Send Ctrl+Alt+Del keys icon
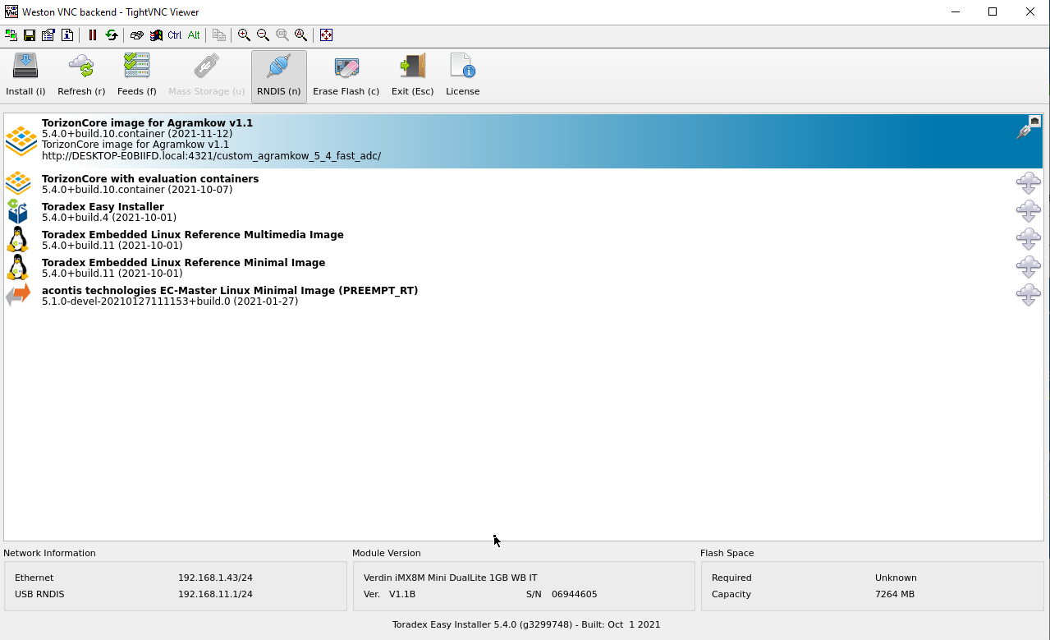 (137, 35)
